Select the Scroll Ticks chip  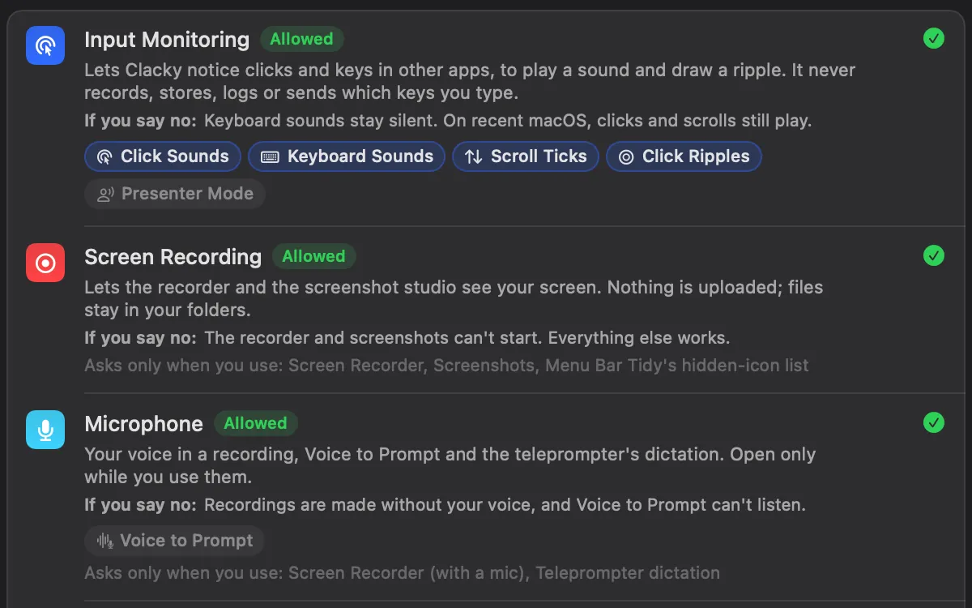point(526,156)
